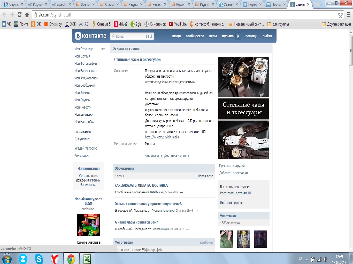Bookmark this page with the star icon

tap(341, 15)
